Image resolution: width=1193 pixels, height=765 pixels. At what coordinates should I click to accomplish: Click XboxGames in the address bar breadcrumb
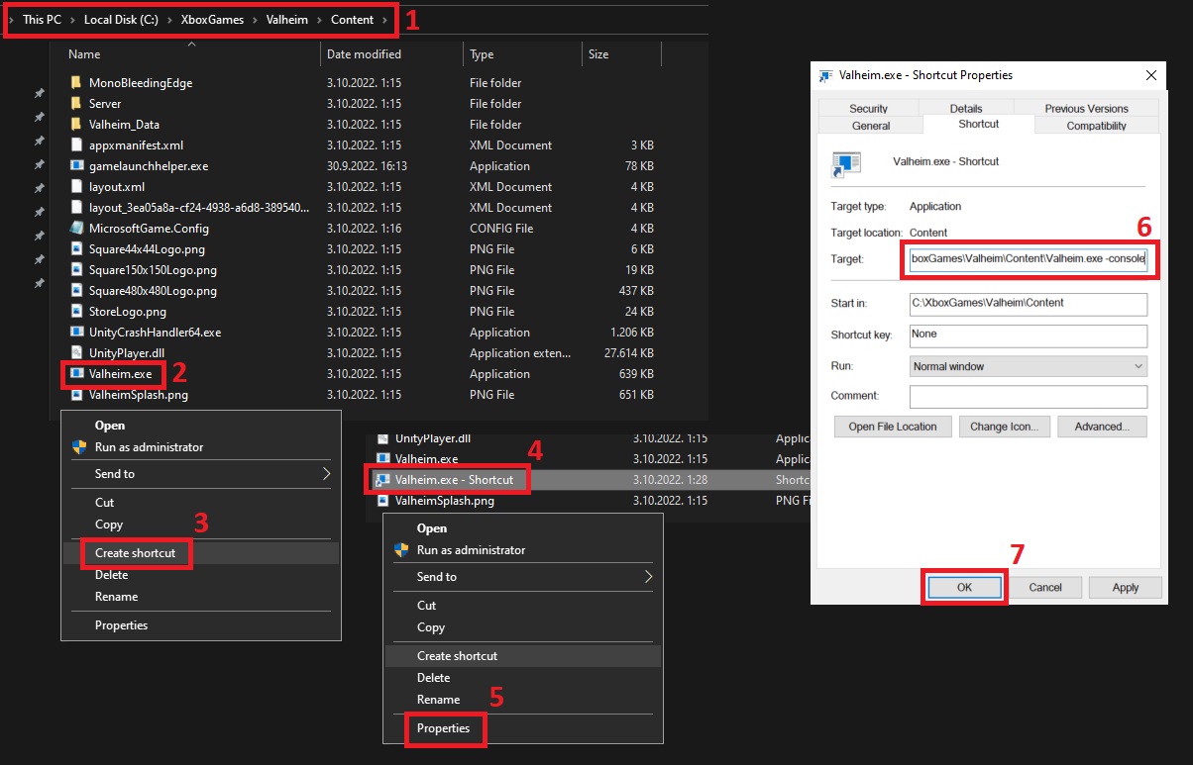[x=213, y=20]
